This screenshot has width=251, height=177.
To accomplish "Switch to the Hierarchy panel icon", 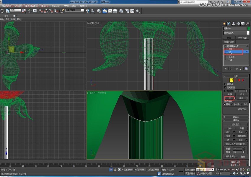I will point(234,24).
